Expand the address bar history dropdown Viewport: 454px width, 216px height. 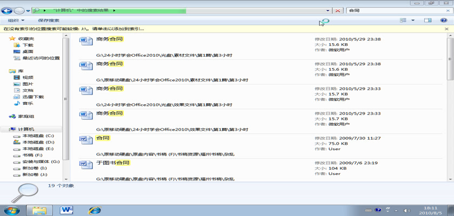328,11
